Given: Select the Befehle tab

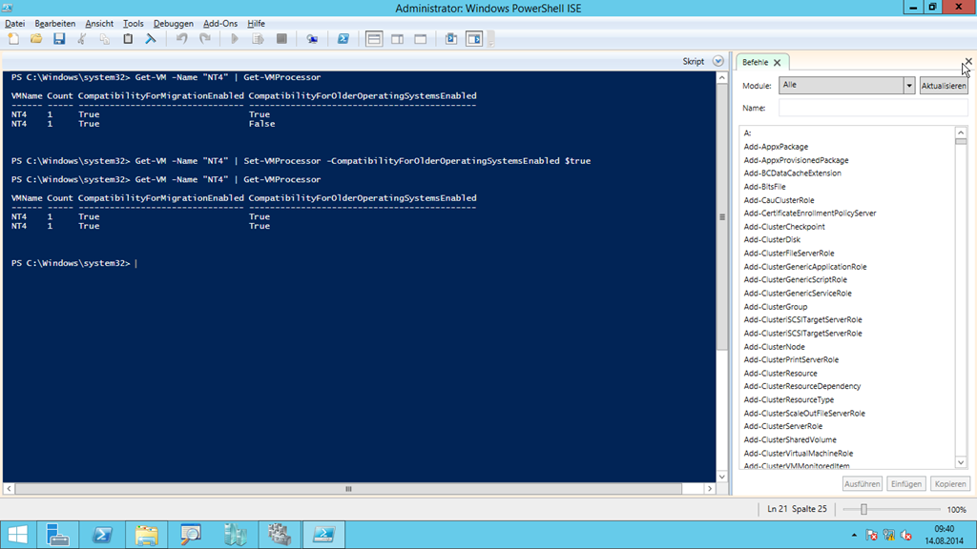Looking at the screenshot, I should [756, 62].
